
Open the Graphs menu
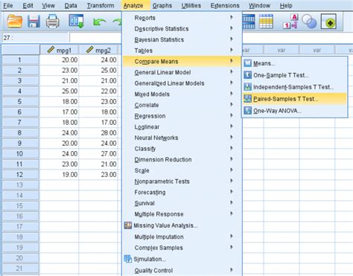click(x=162, y=5)
